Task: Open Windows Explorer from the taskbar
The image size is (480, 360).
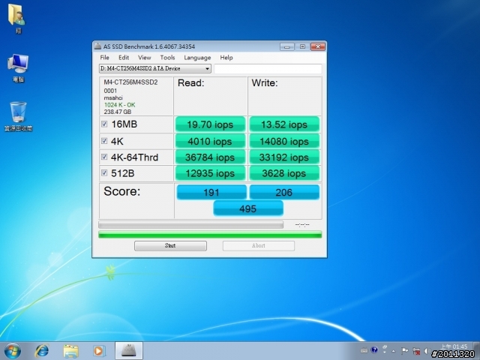Action: (70, 351)
